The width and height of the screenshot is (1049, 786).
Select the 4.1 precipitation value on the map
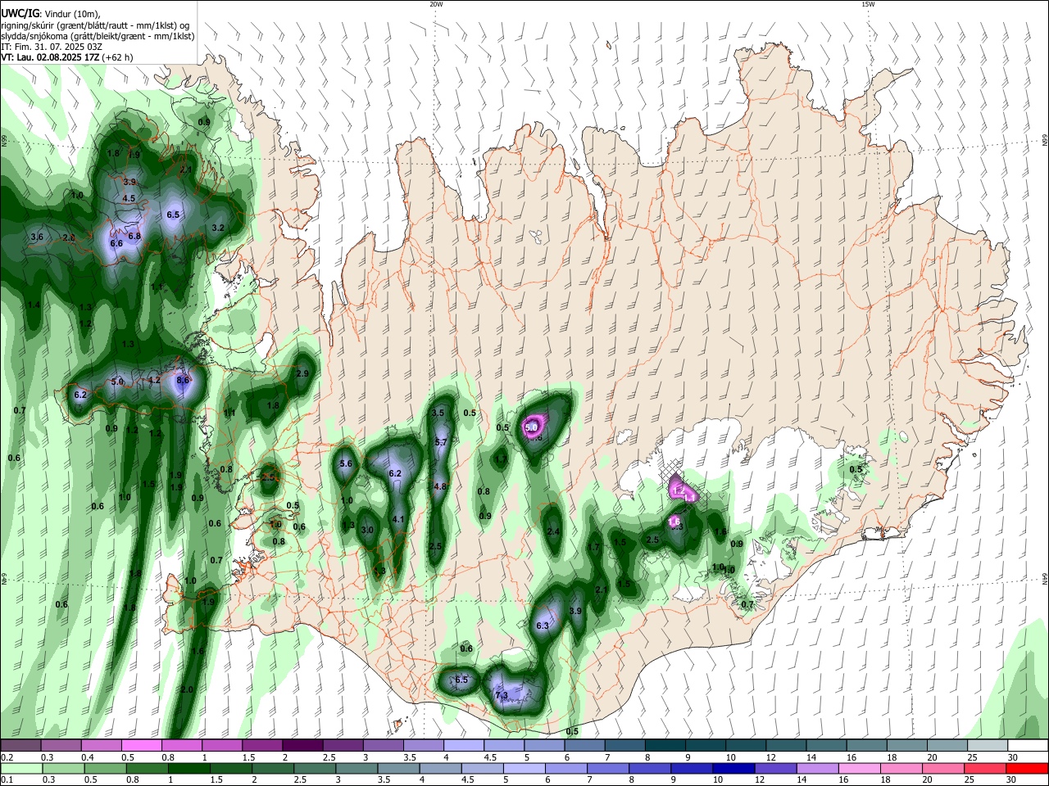pyautogui.click(x=399, y=520)
